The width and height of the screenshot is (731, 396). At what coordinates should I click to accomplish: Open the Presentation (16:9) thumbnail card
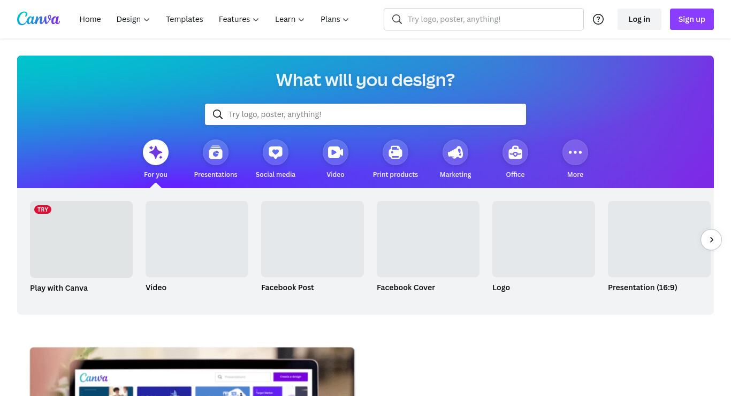(659, 239)
